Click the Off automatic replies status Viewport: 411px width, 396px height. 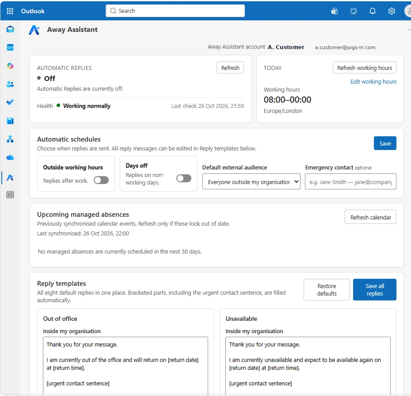[49, 78]
